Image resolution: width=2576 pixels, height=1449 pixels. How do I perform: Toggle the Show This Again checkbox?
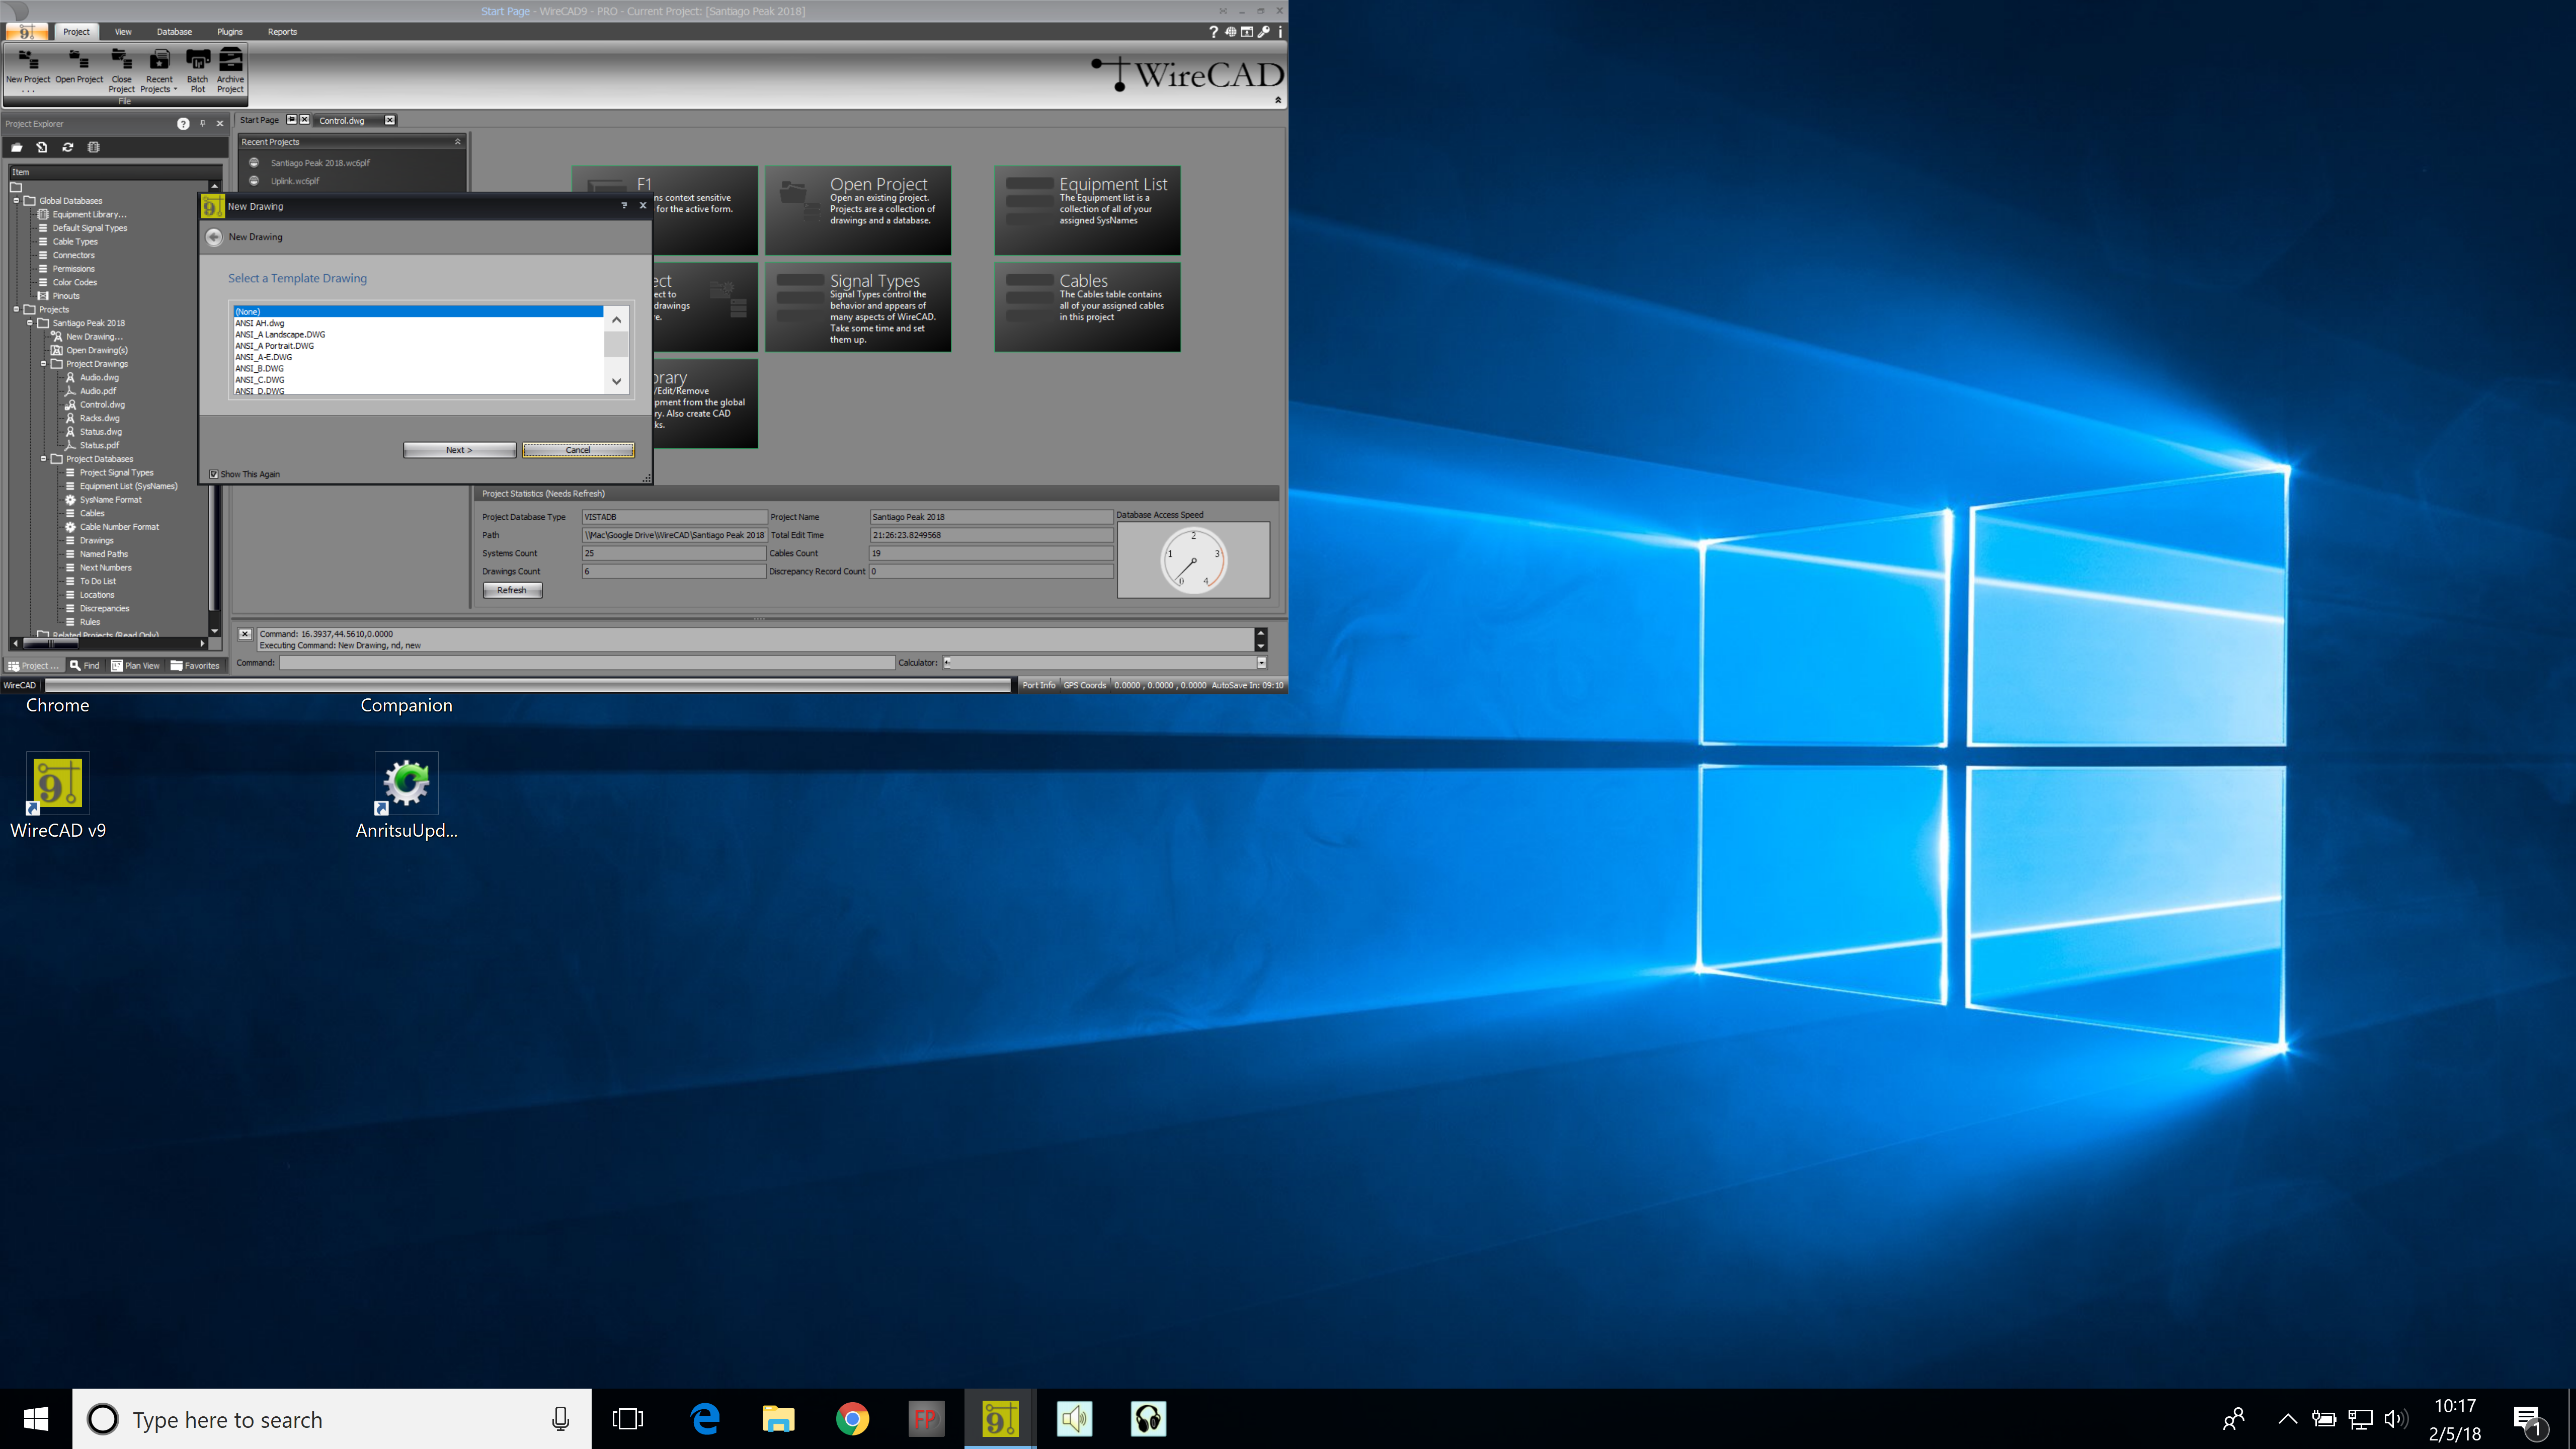(x=214, y=474)
